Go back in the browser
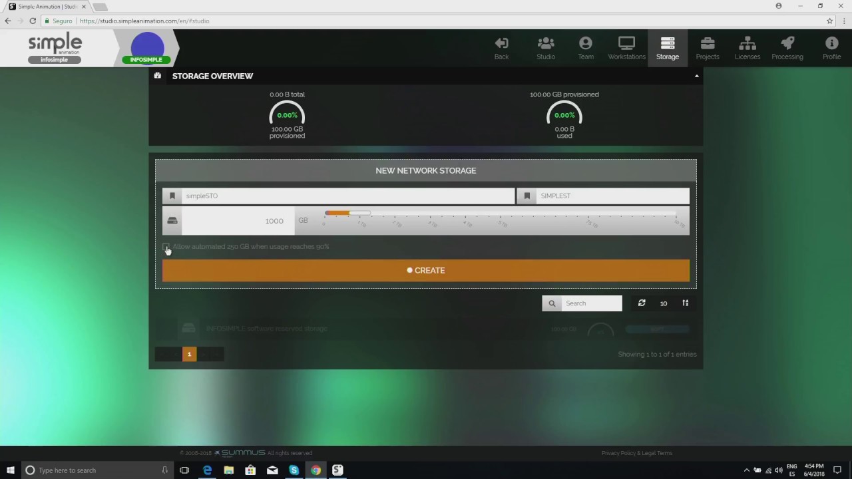 (x=8, y=21)
